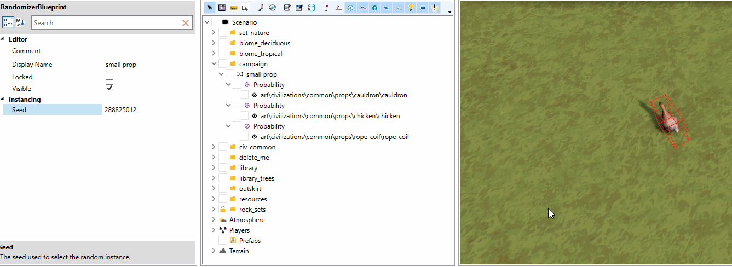This screenshot has height=267, width=732.
Task: Select the Comment property label
Action: (x=26, y=51)
